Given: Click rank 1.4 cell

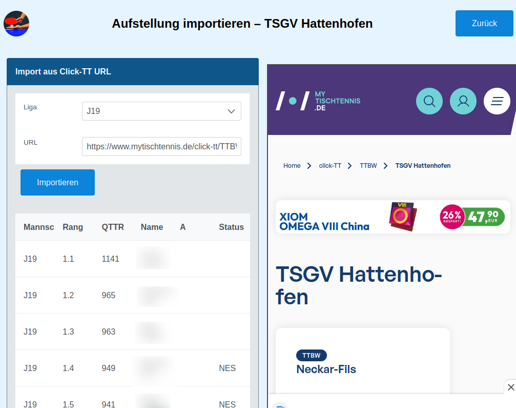Looking at the screenshot, I should click(x=68, y=368).
